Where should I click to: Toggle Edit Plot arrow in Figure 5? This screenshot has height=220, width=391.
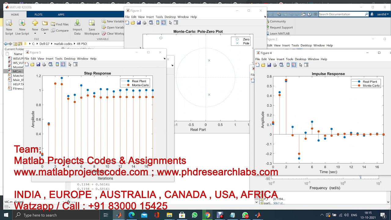[x=70, y=64]
